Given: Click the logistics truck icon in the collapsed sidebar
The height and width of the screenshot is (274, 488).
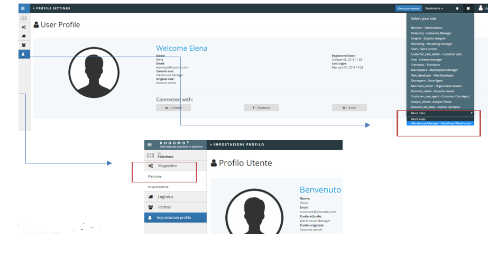Looking at the screenshot, I should (24, 36).
